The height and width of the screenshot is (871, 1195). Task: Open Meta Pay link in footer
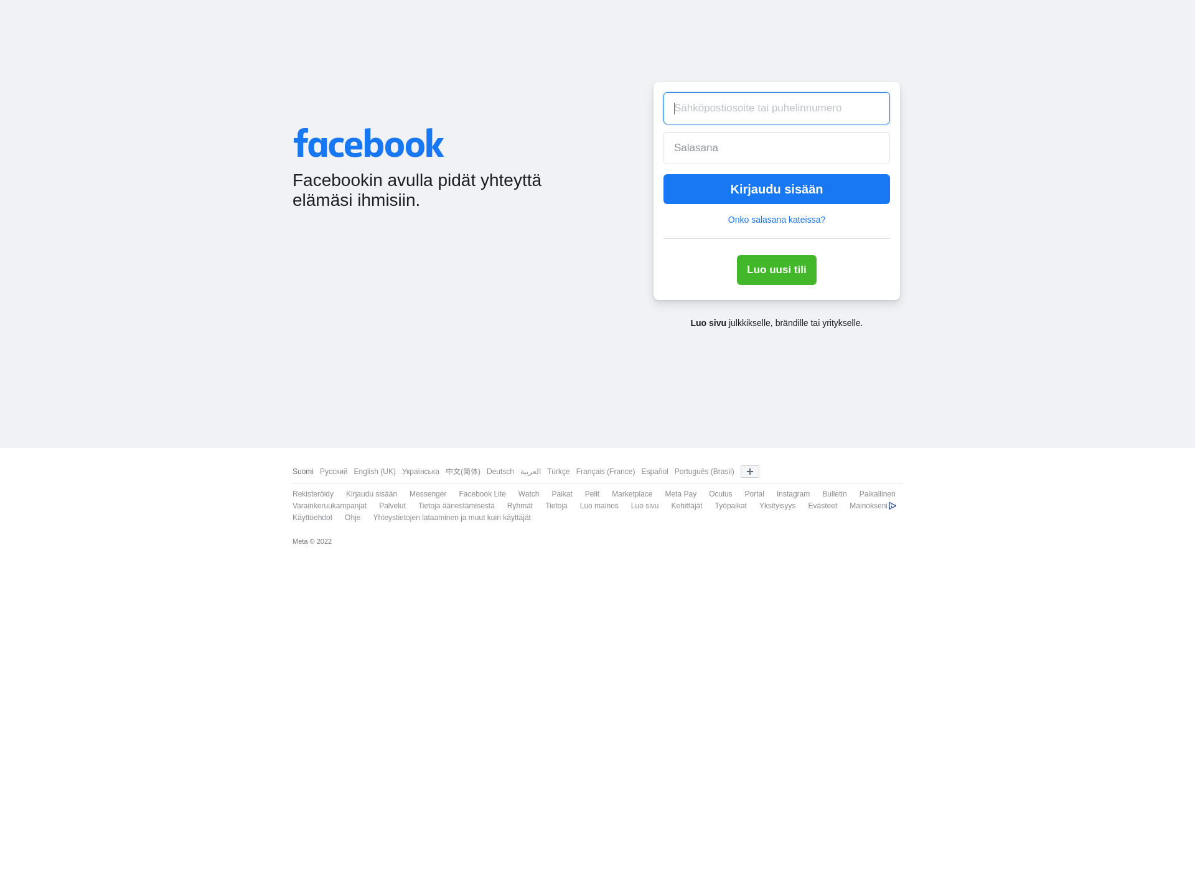click(x=681, y=493)
